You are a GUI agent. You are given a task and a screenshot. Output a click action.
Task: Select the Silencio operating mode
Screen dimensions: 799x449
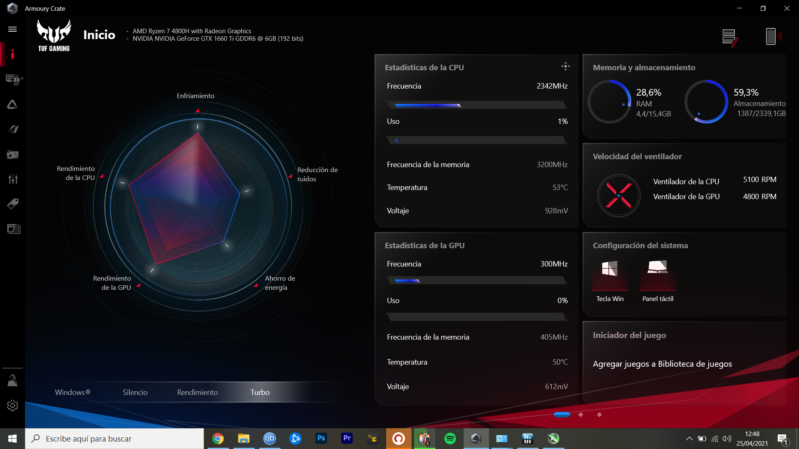[135, 392]
